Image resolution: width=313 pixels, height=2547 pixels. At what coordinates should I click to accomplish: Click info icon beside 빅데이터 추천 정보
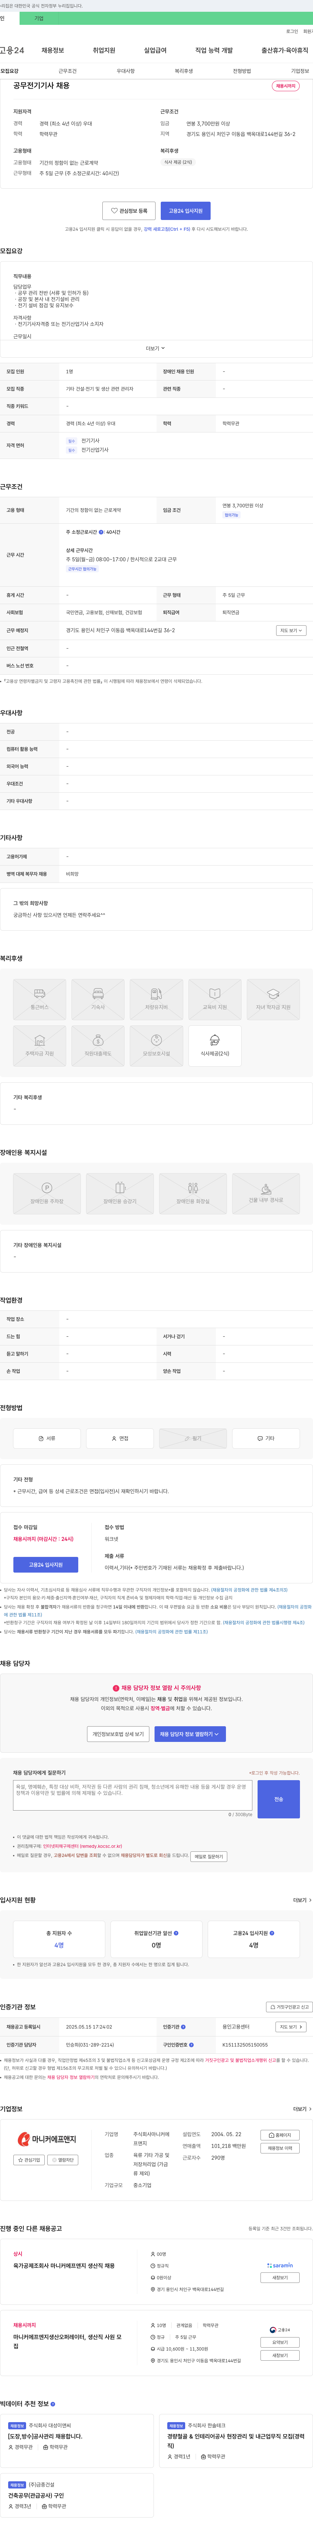(x=52, y=2404)
